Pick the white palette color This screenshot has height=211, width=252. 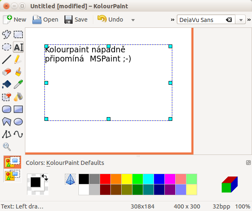84,190
